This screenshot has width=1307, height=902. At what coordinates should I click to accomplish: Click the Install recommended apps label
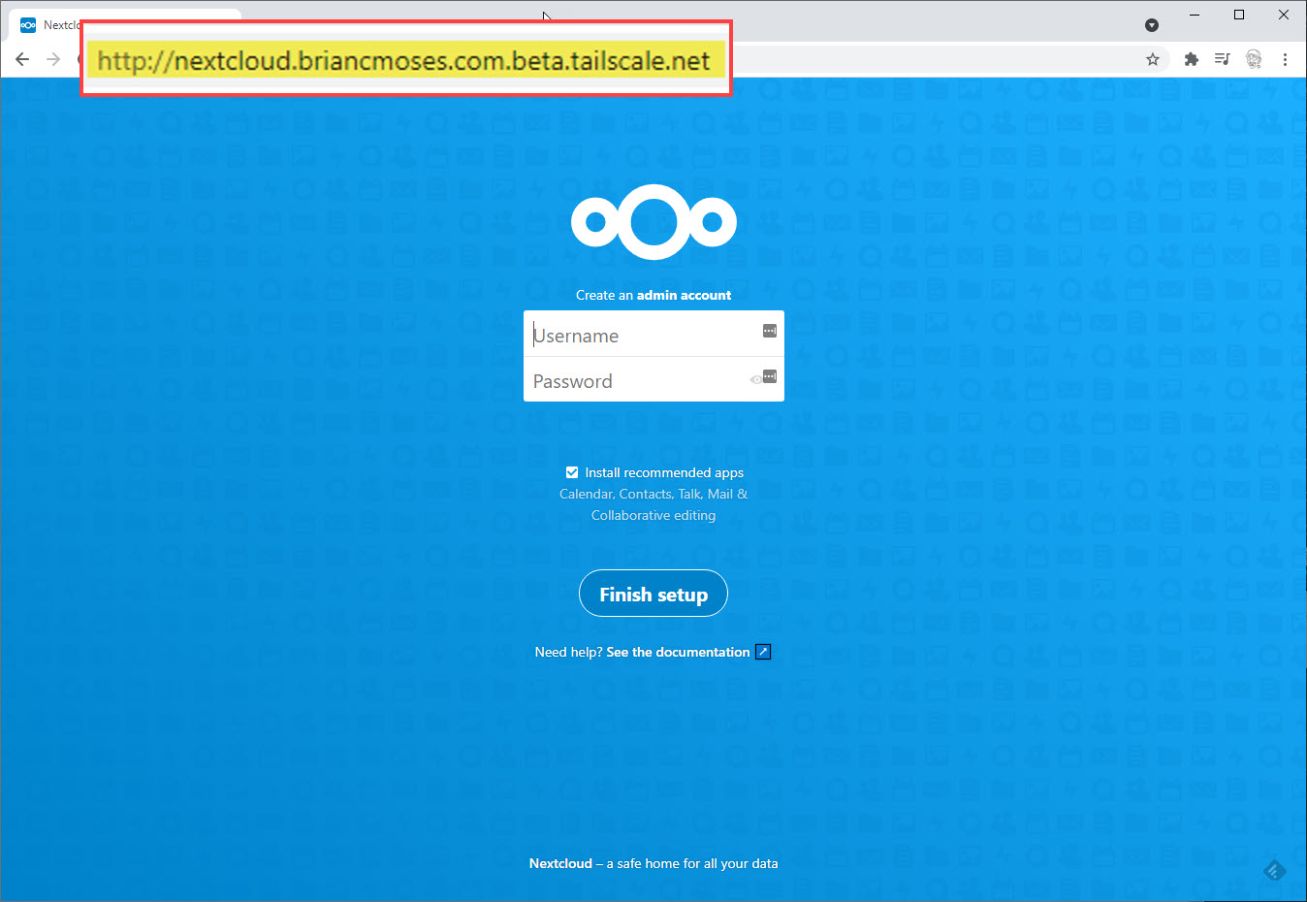(x=664, y=472)
